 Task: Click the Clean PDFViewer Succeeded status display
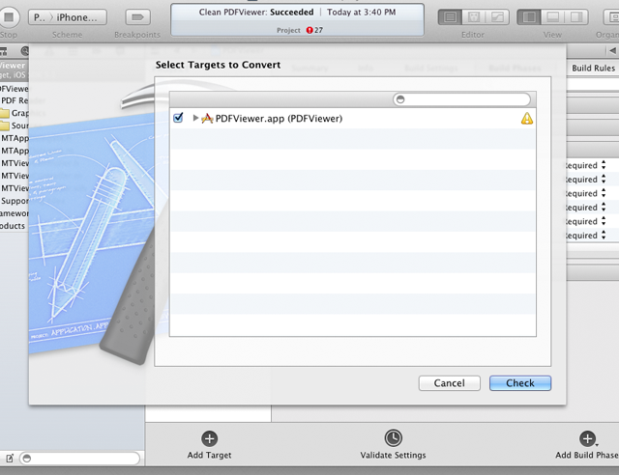pos(297,20)
